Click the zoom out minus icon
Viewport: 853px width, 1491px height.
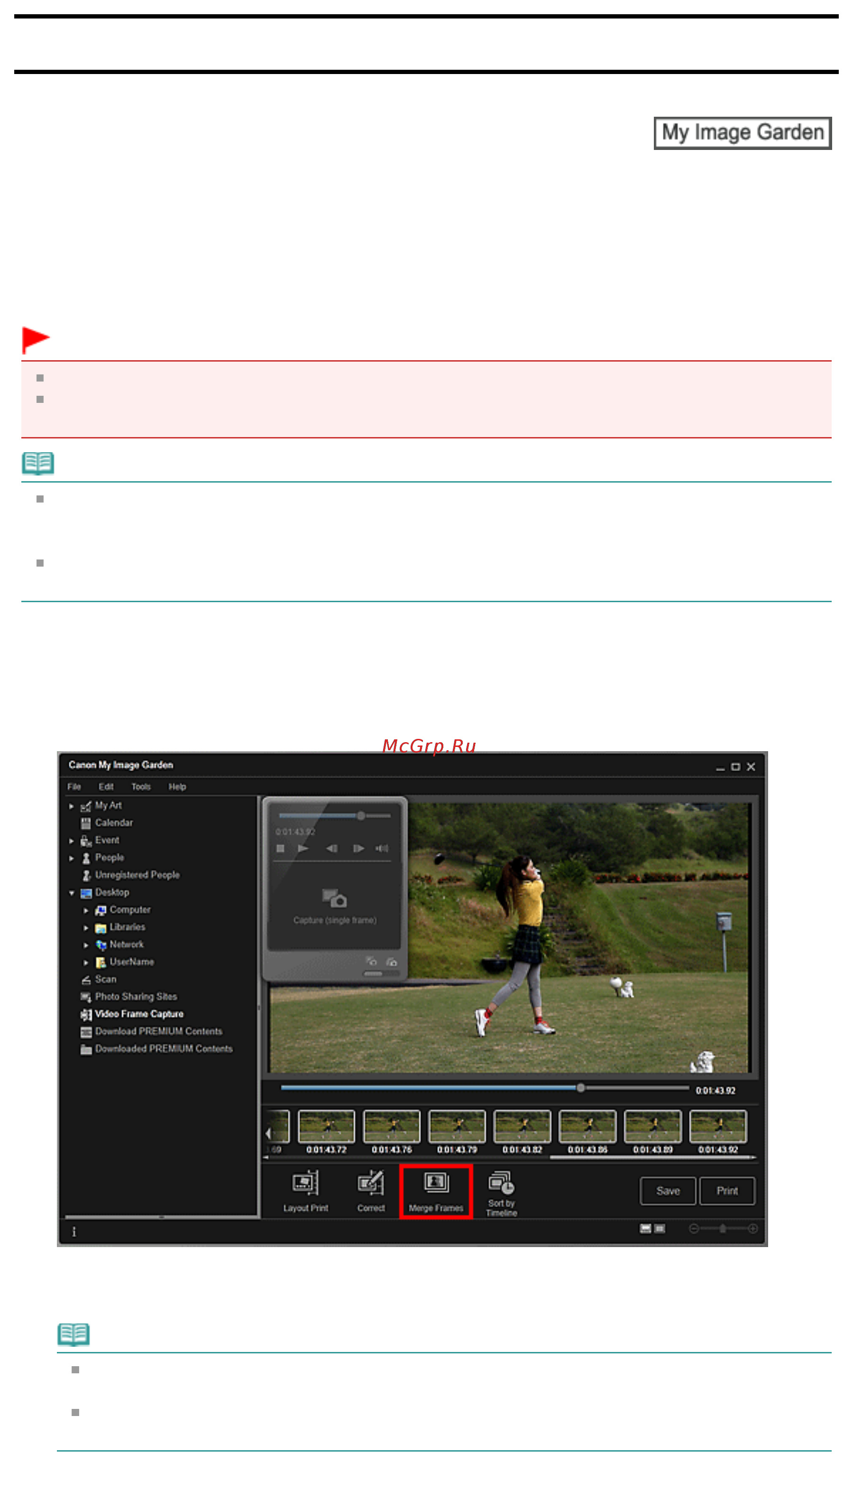694,1228
